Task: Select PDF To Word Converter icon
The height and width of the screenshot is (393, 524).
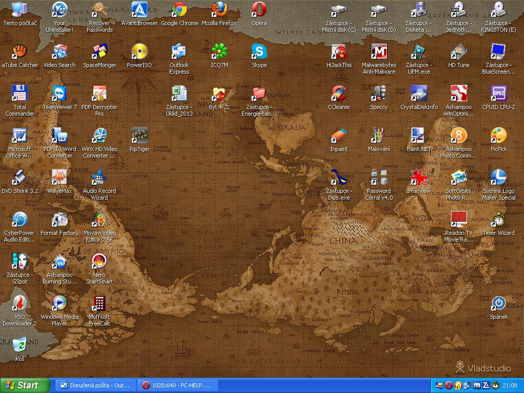Action: tap(59, 135)
